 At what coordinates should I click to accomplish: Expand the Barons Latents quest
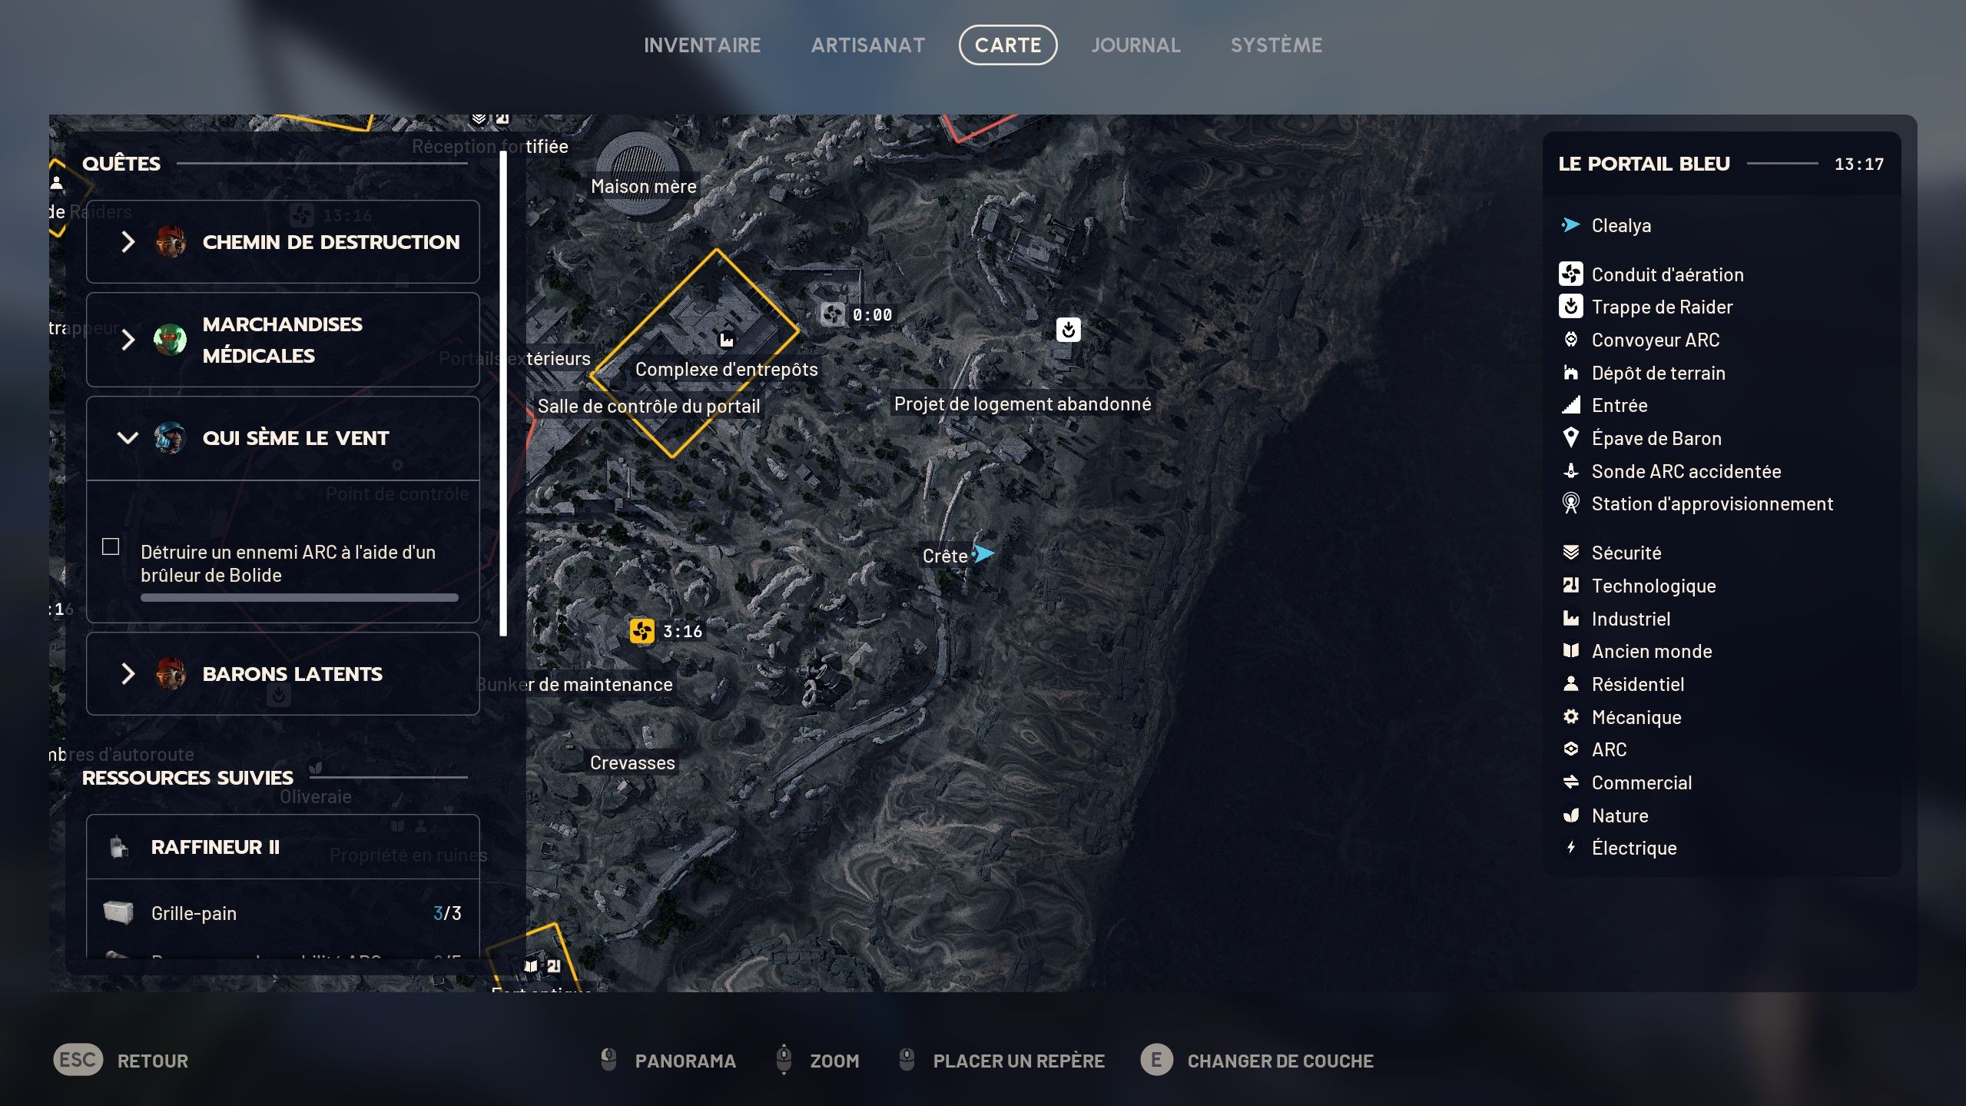pyautogui.click(x=129, y=674)
